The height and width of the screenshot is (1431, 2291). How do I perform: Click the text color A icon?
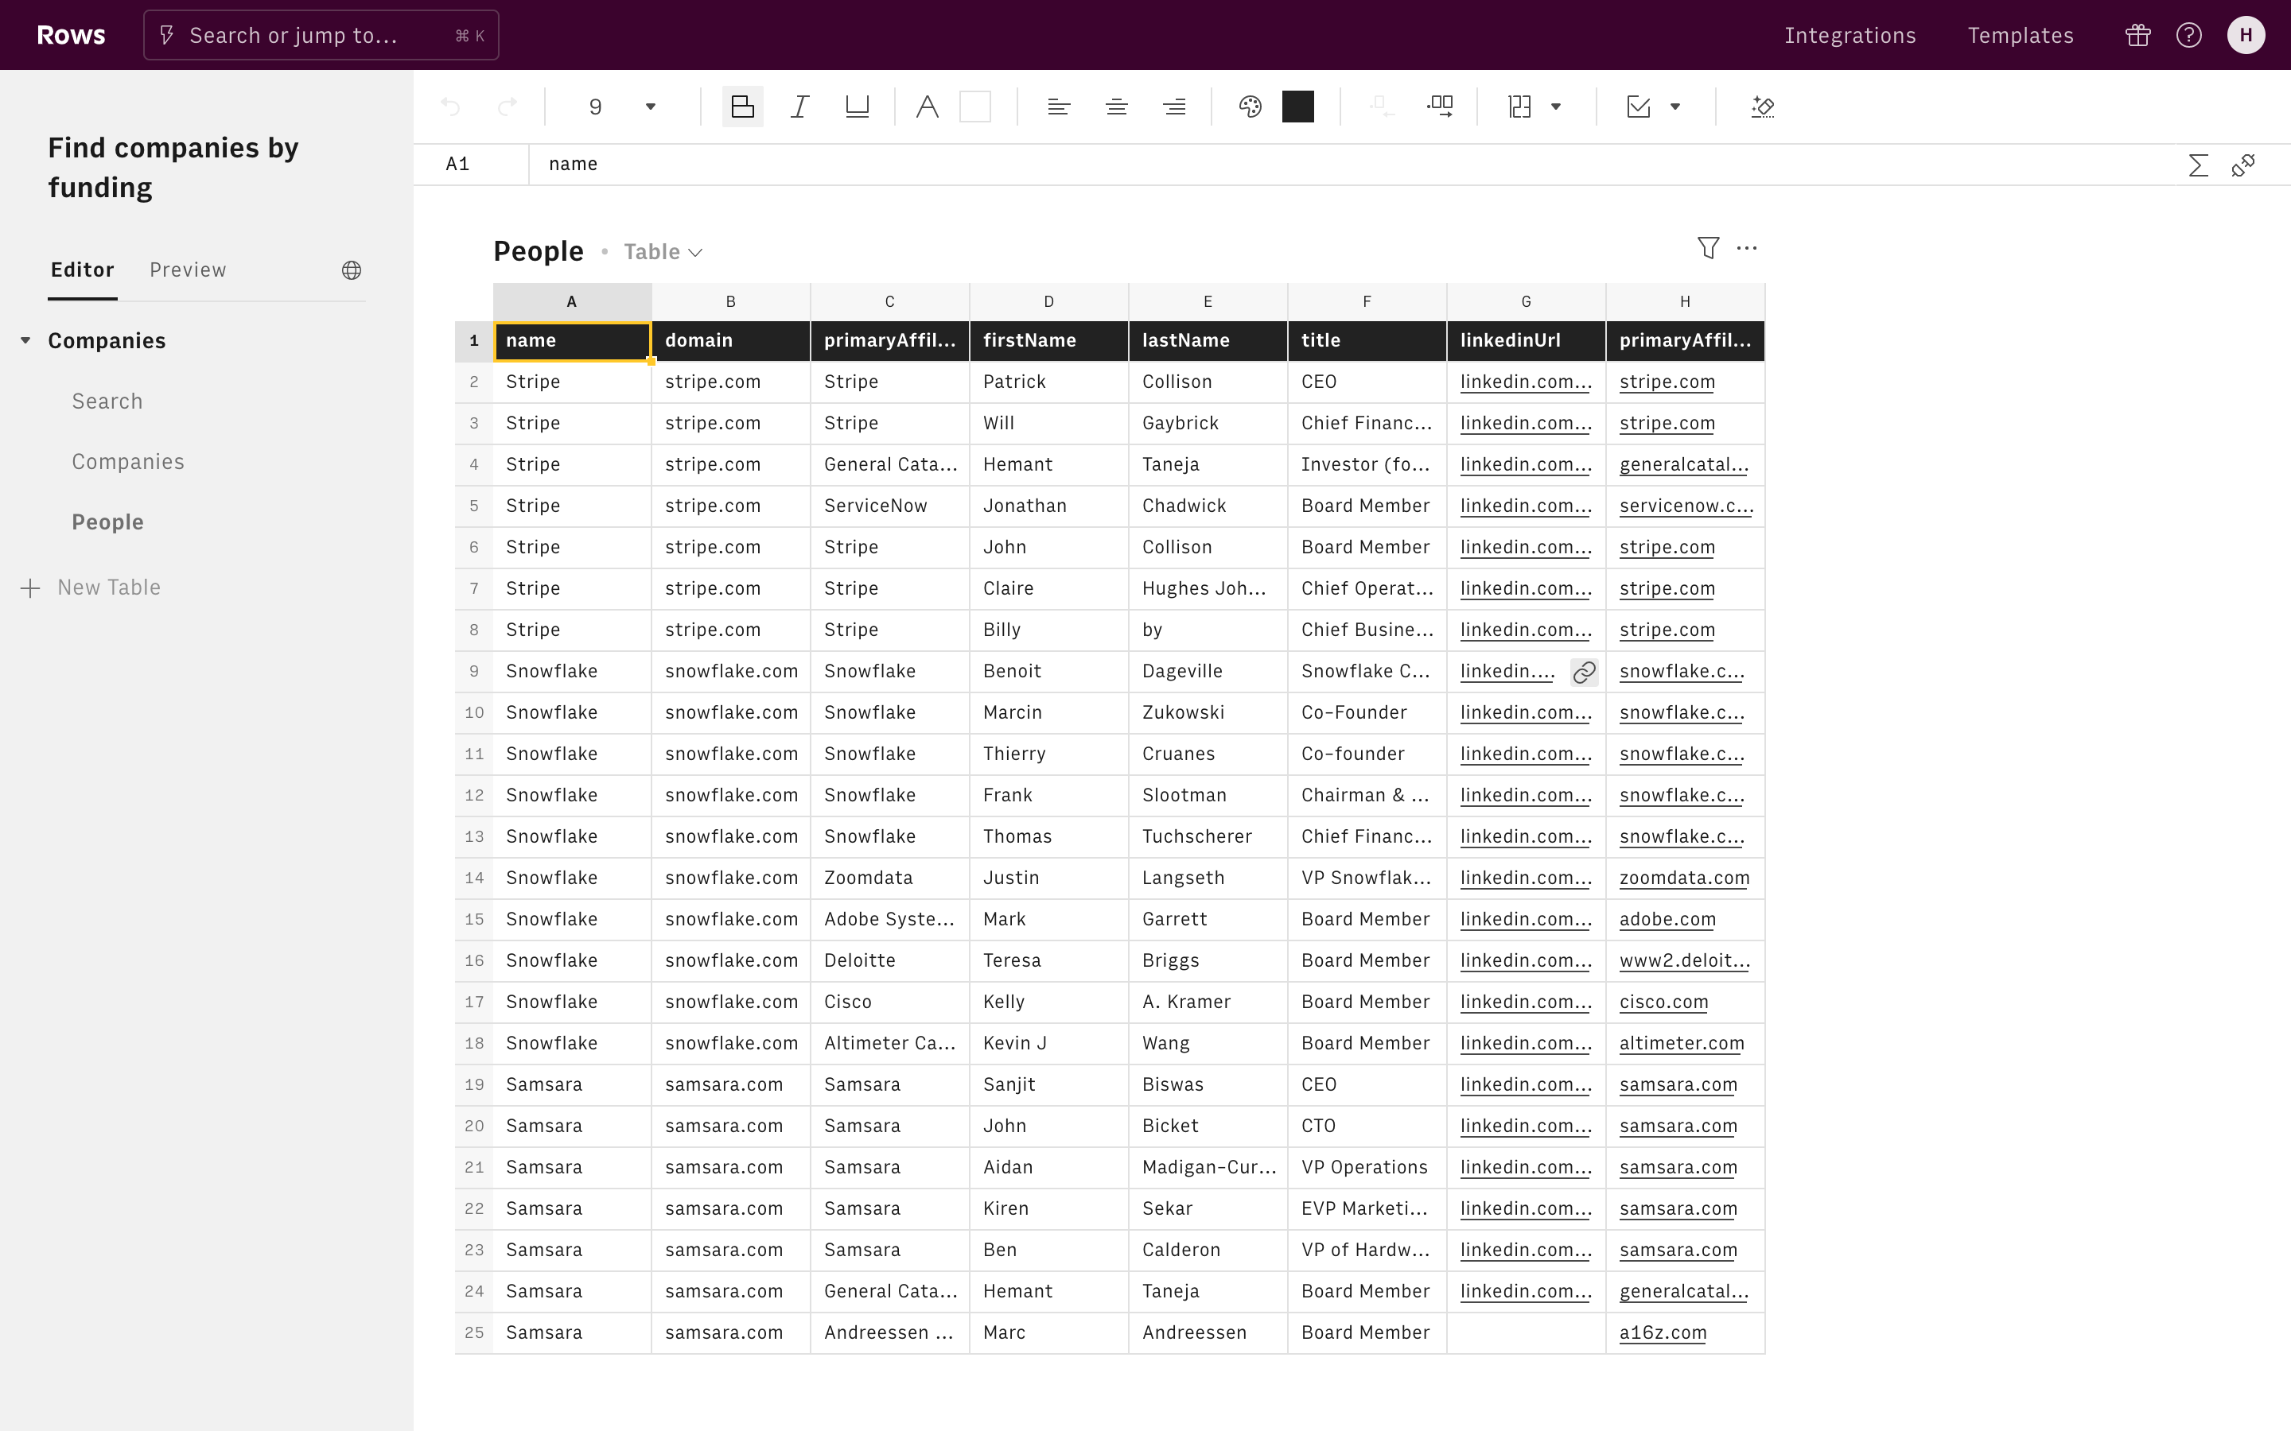coord(928,107)
